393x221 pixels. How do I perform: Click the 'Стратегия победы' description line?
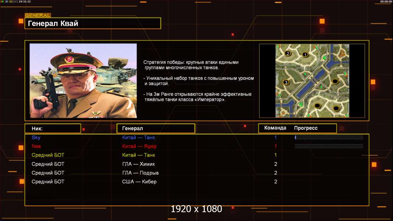[x=191, y=65]
